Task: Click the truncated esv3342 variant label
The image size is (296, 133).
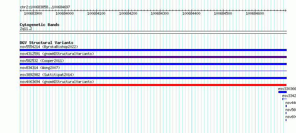Action: (289, 96)
